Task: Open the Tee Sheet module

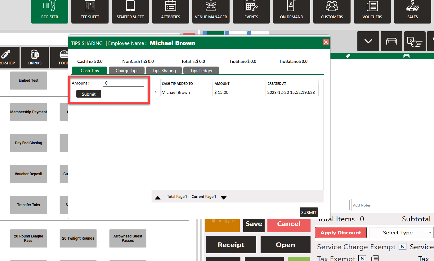Action: click(90, 11)
